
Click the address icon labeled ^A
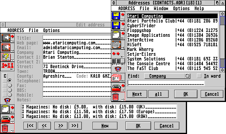(x=8, y=47)
